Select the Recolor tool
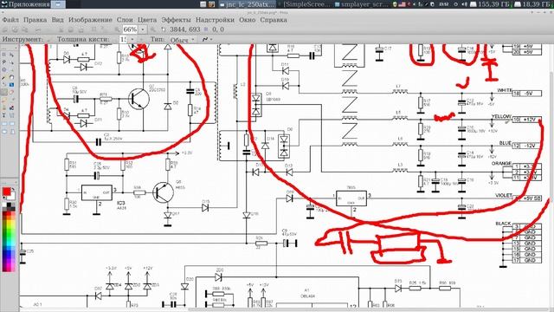Viewport: 554px width, 312px height. click(11, 107)
